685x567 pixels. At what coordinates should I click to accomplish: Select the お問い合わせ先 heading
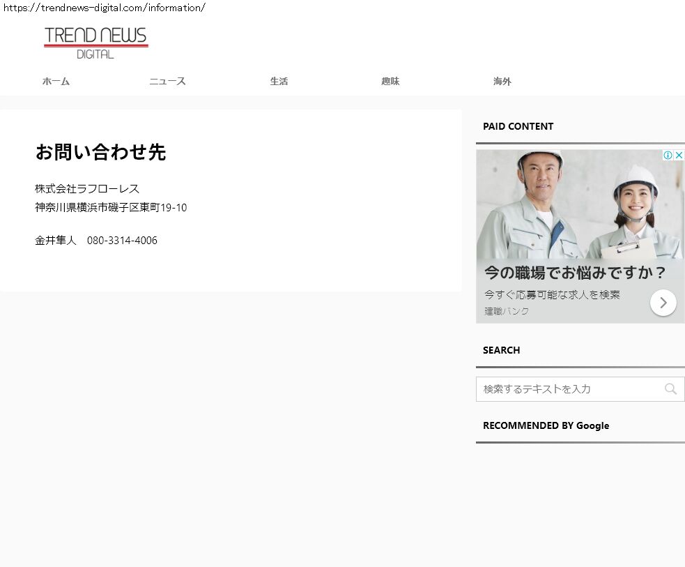[100, 152]
